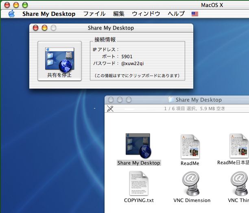Select the ReadMe日本語 document icon
The width and height of the screenshot is (249, 213).
[239, 146]
